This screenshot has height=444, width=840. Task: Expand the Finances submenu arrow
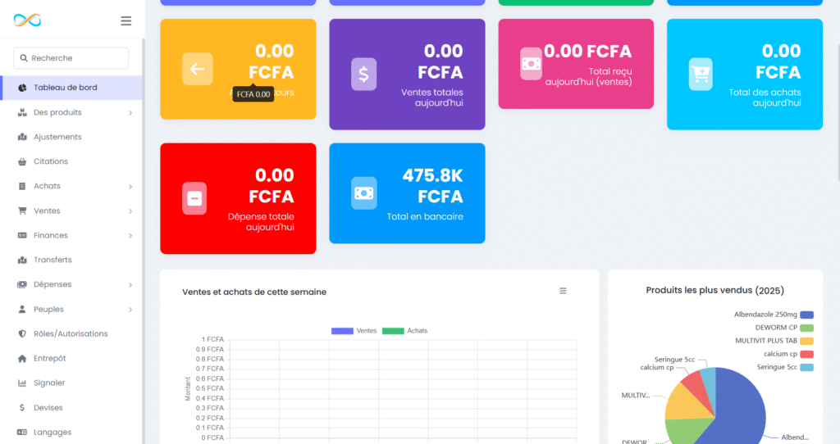coord(130,236)
